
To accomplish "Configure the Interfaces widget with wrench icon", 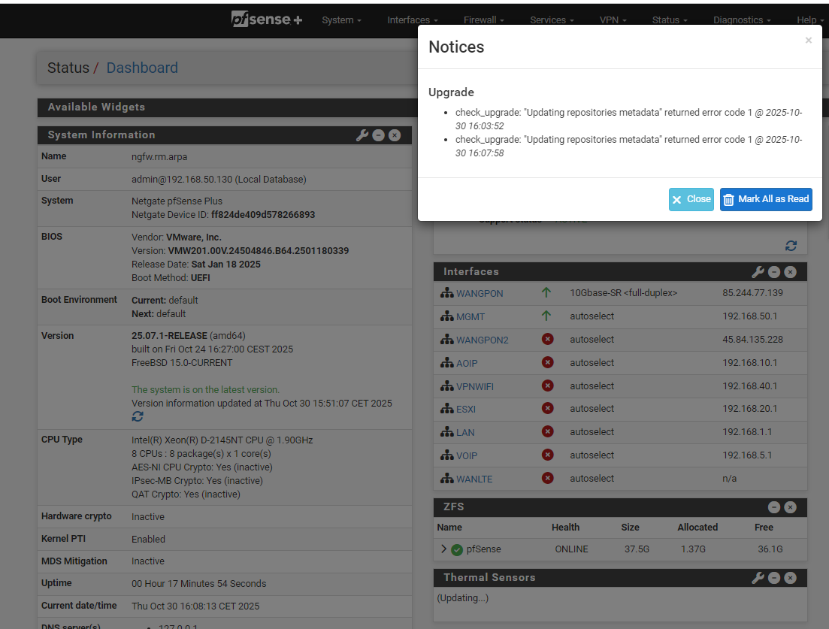I will (x=758, y=272).
